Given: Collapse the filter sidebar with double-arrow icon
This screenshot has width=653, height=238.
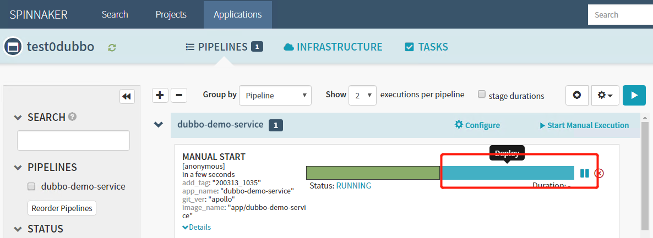Looking at the screenshot, I should 127,96.
